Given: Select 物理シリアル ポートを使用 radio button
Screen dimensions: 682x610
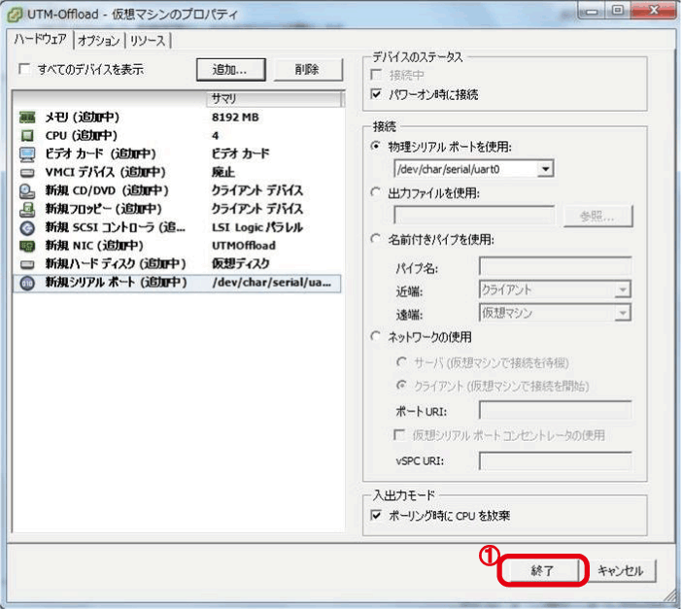Looking at the screenshot, I should [x=375, y=146].
